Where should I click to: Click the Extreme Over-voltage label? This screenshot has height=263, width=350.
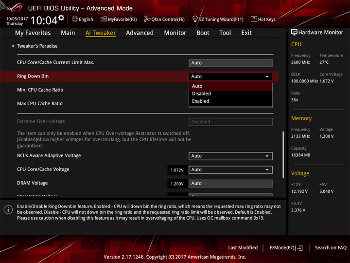pos(41,121)
